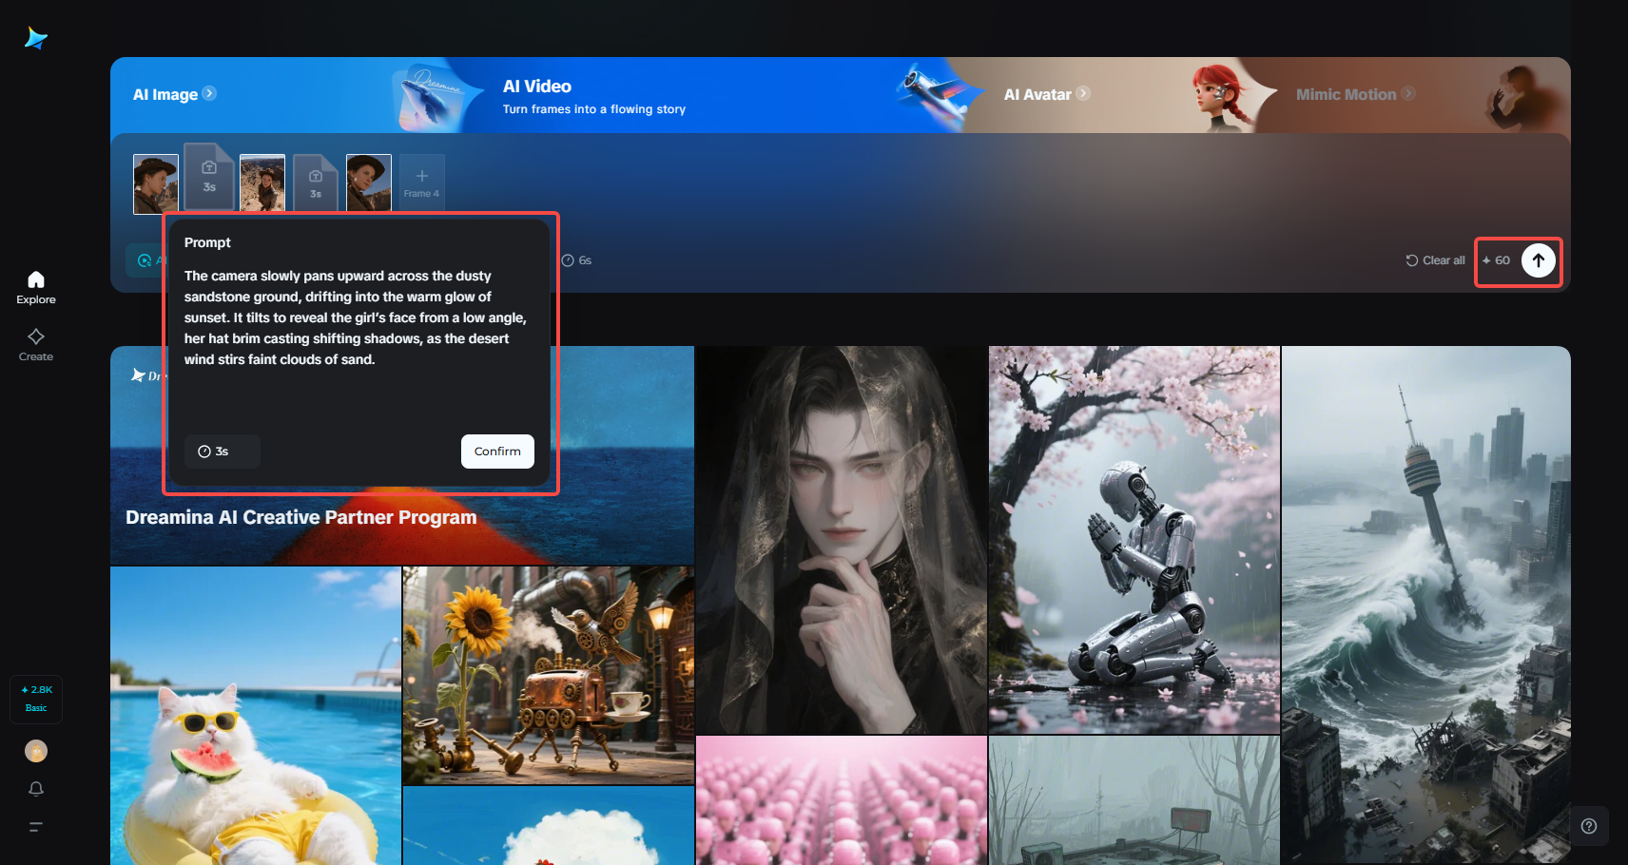This screenshot has height=865, width=1628.
Task: Select the second frame thumbnail
Action: point(262,183)
